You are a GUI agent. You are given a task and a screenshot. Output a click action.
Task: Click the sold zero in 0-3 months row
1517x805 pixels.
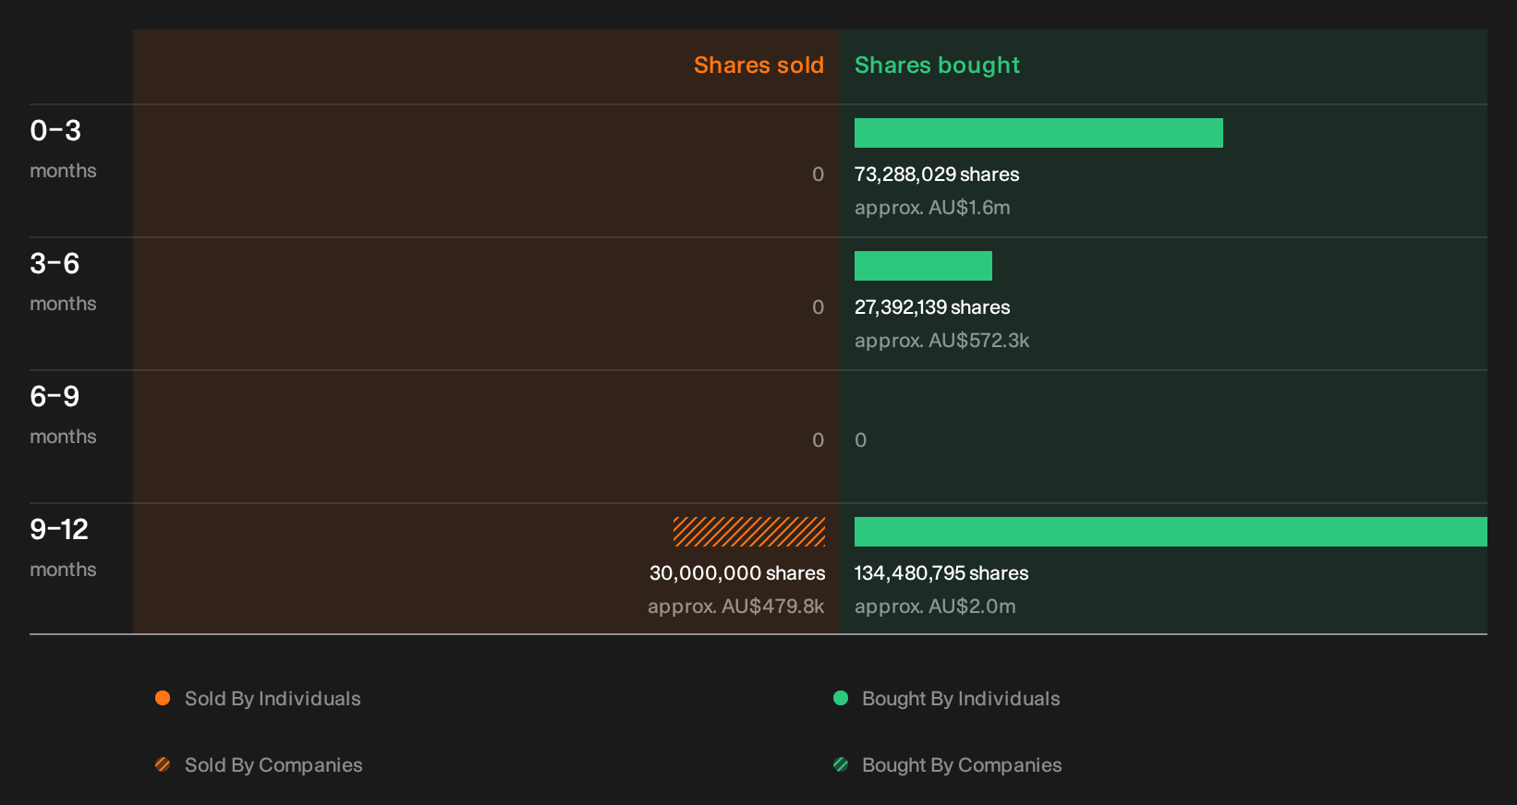click(818, 174)
